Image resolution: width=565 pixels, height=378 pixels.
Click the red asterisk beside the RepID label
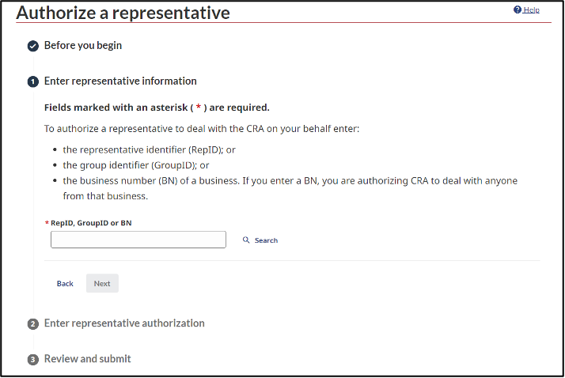pos(47,223)
